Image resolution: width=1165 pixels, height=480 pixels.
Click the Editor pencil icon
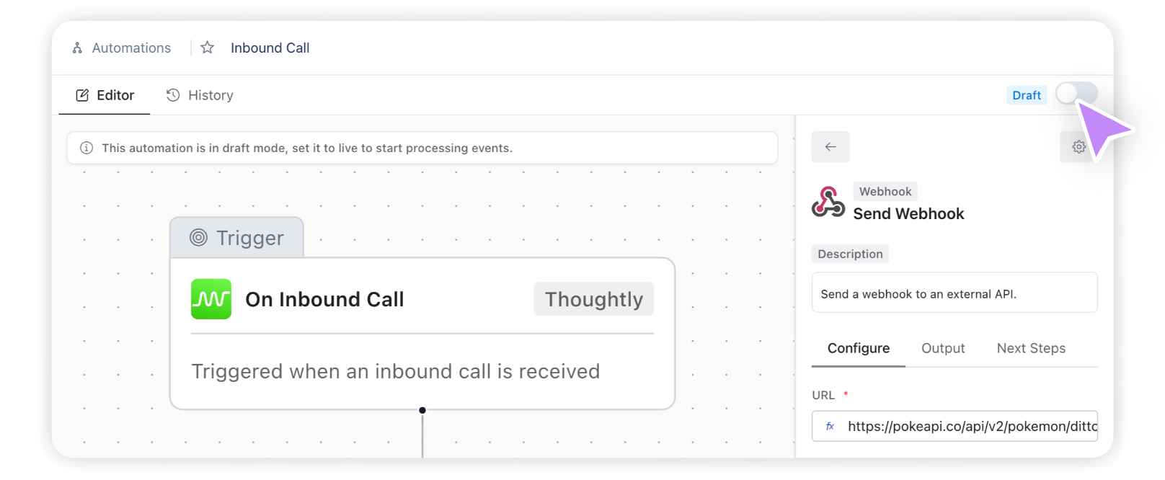pyautogui.click(x=83, y=95)
